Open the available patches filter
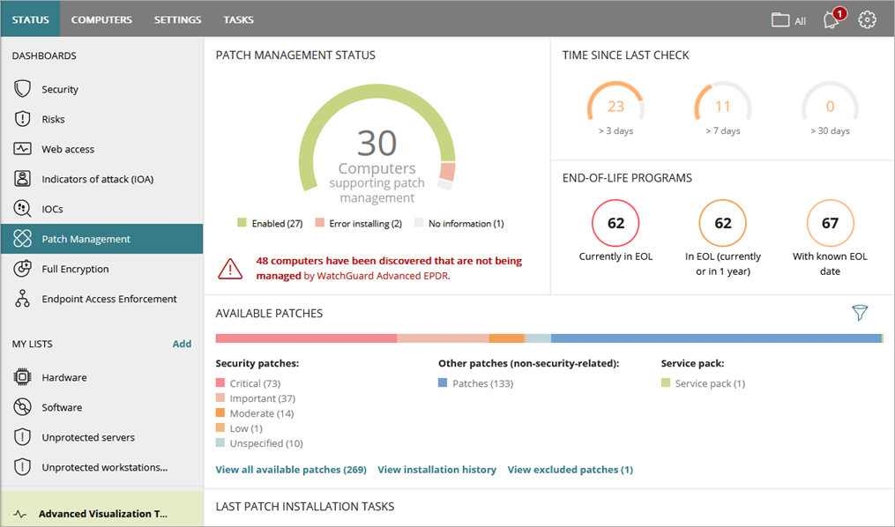 (860, 313)
